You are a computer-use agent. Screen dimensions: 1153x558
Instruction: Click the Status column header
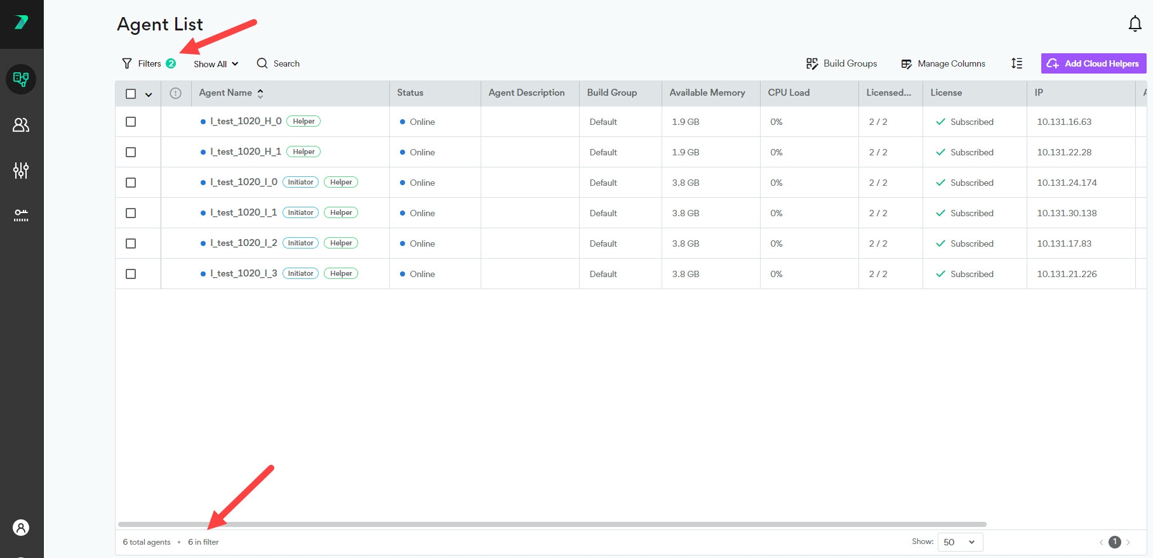tap(410, 93)
